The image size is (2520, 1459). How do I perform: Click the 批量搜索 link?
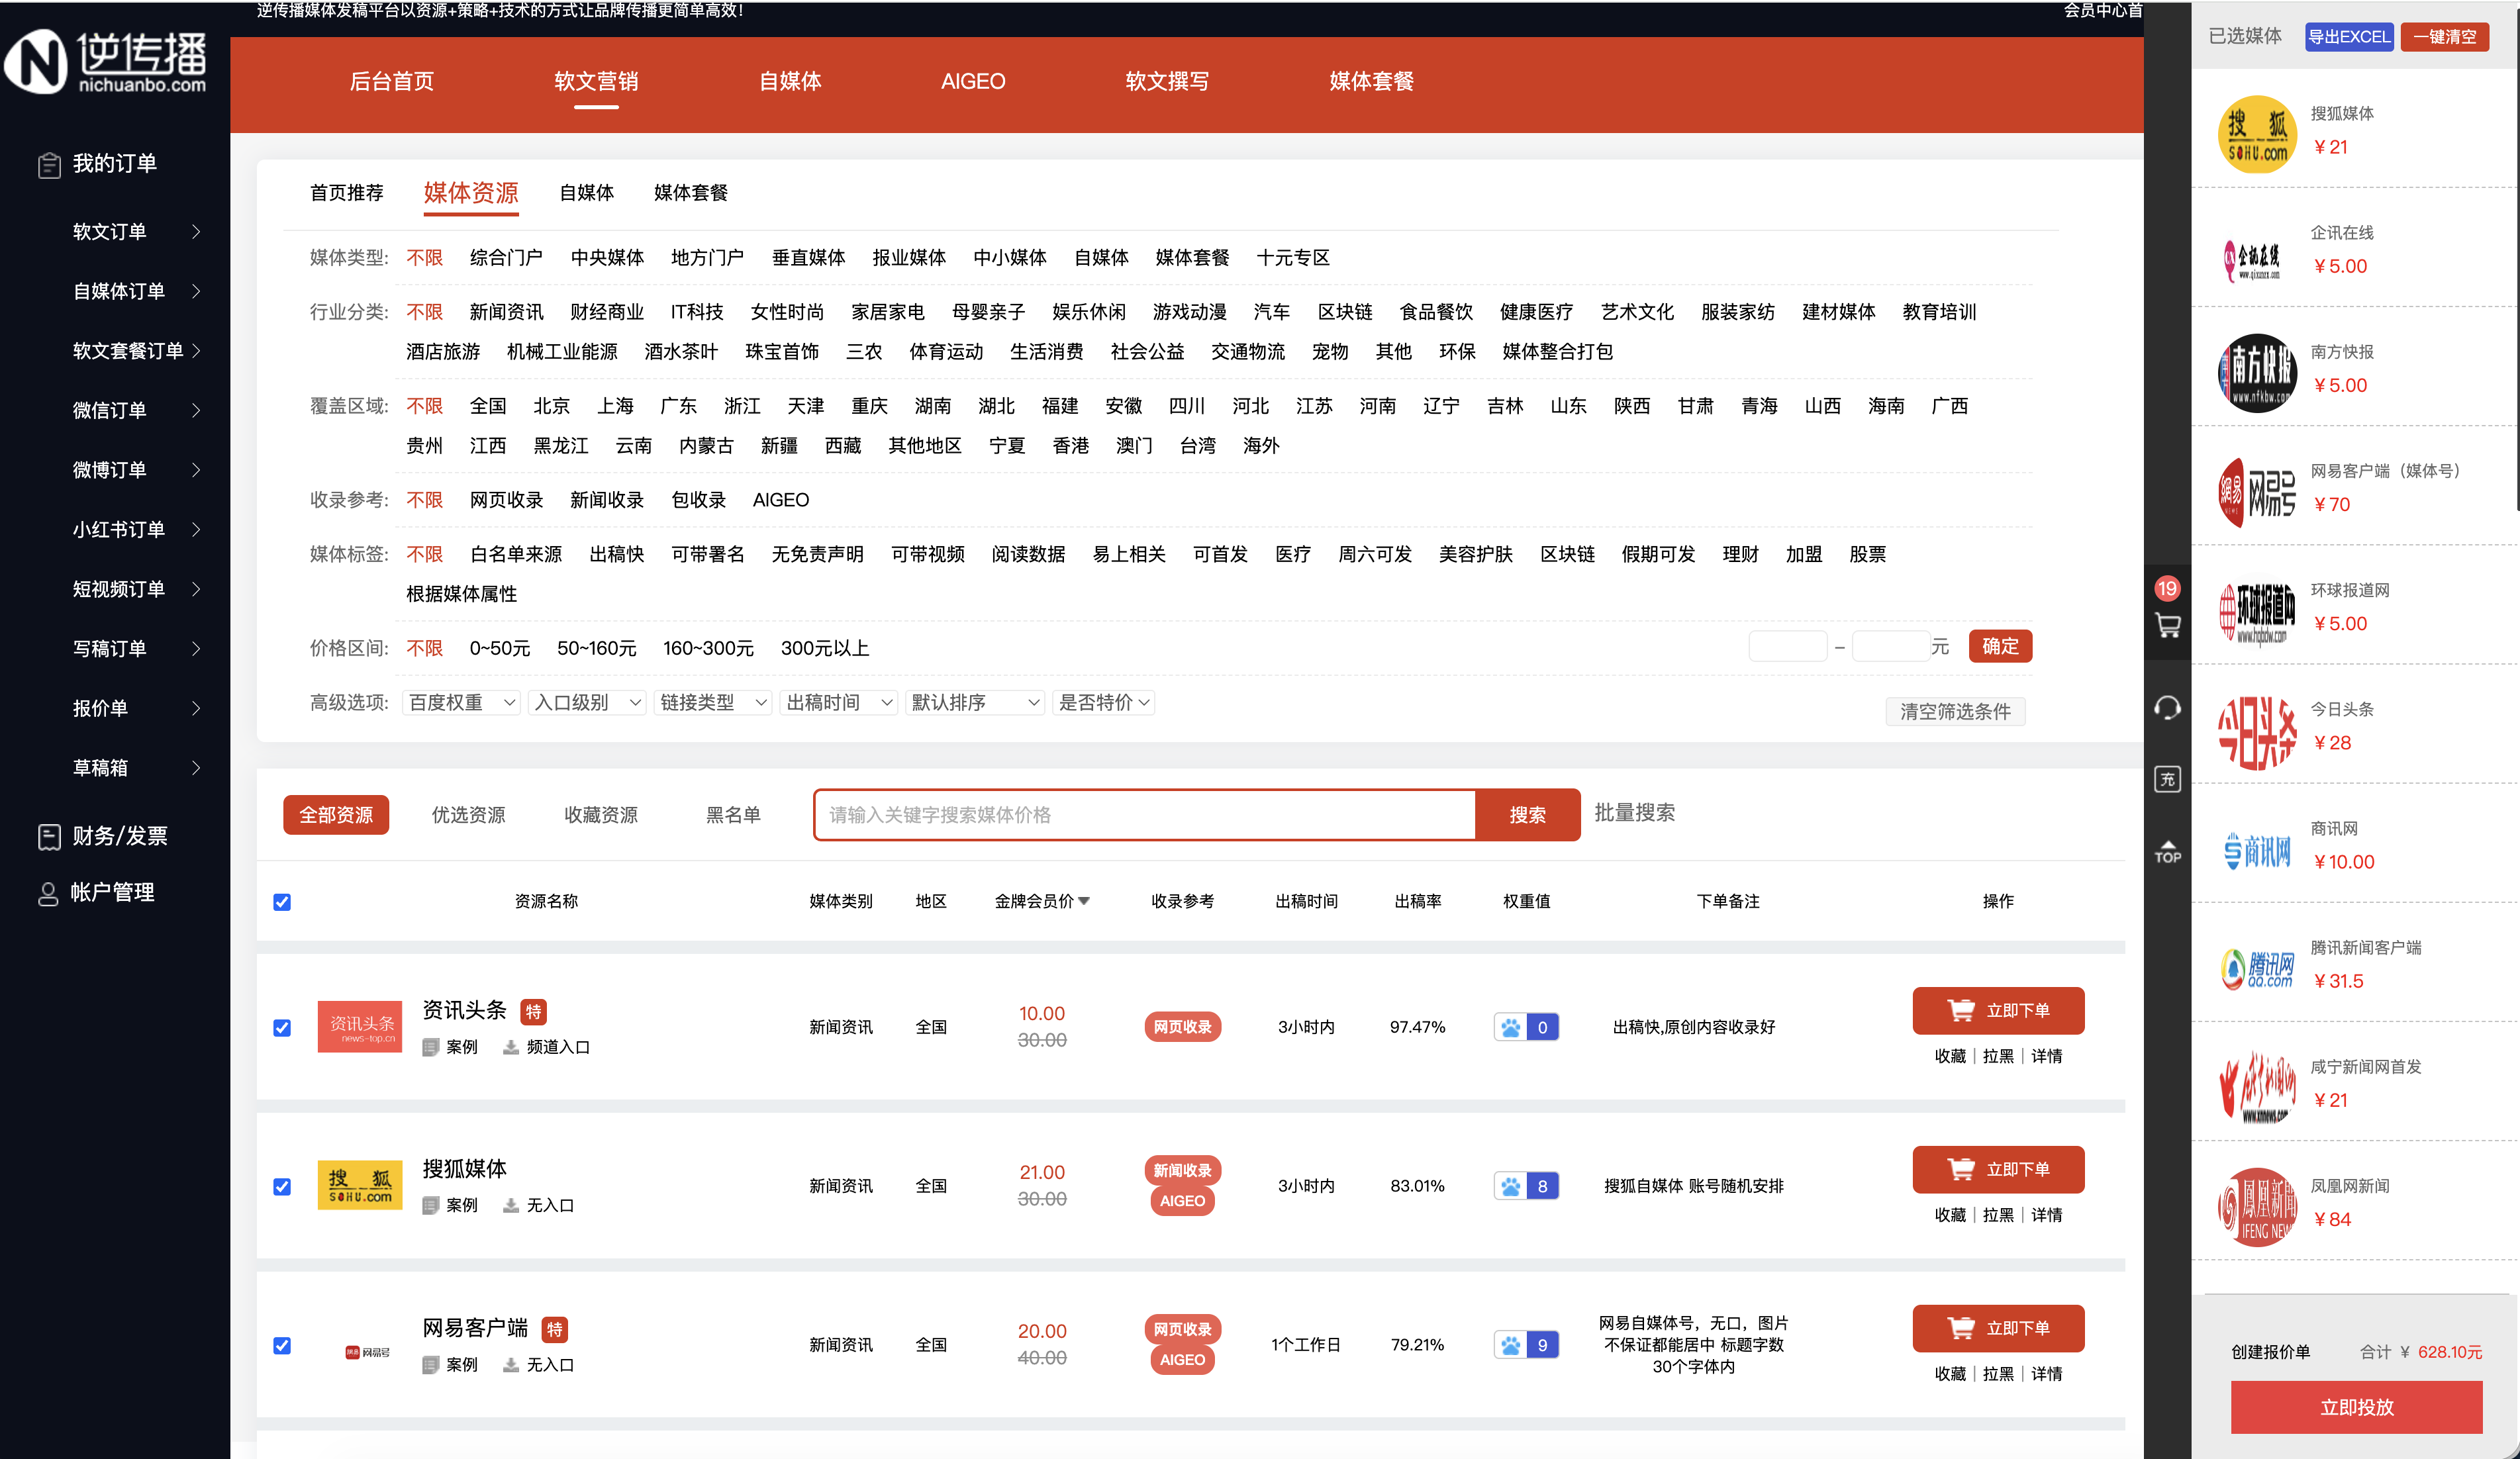click(1634, 813)
